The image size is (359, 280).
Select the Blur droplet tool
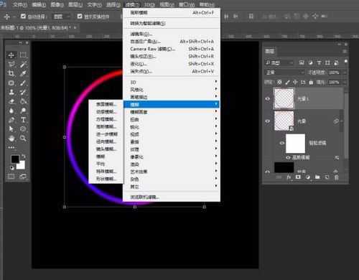click(11, 111)
